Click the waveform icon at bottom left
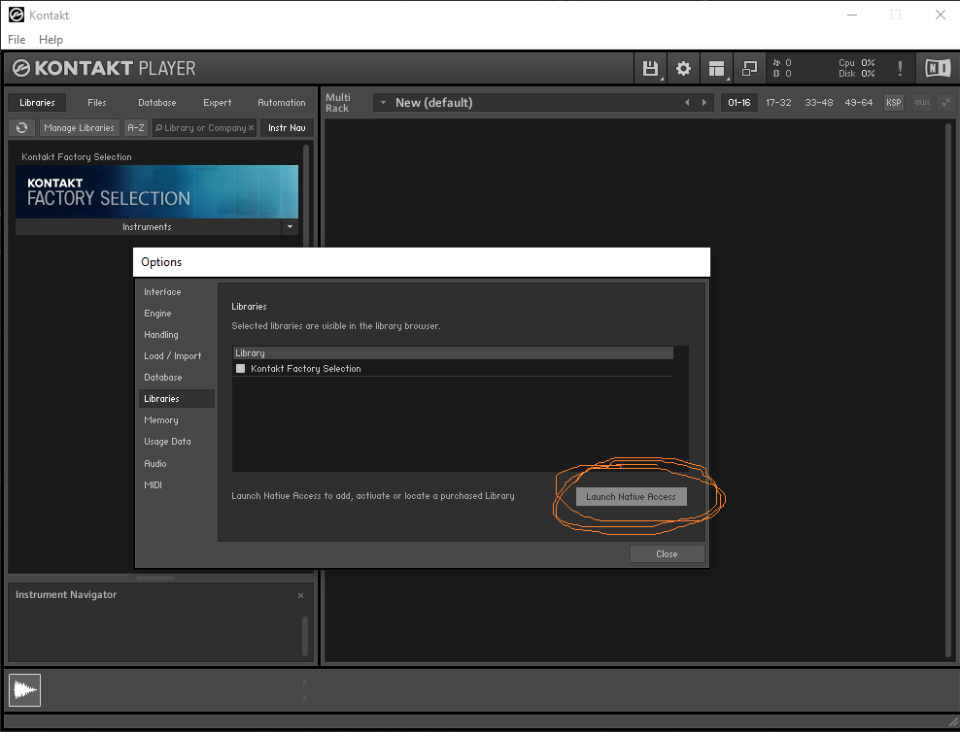 pyautogui.click(x=24, y=690)
